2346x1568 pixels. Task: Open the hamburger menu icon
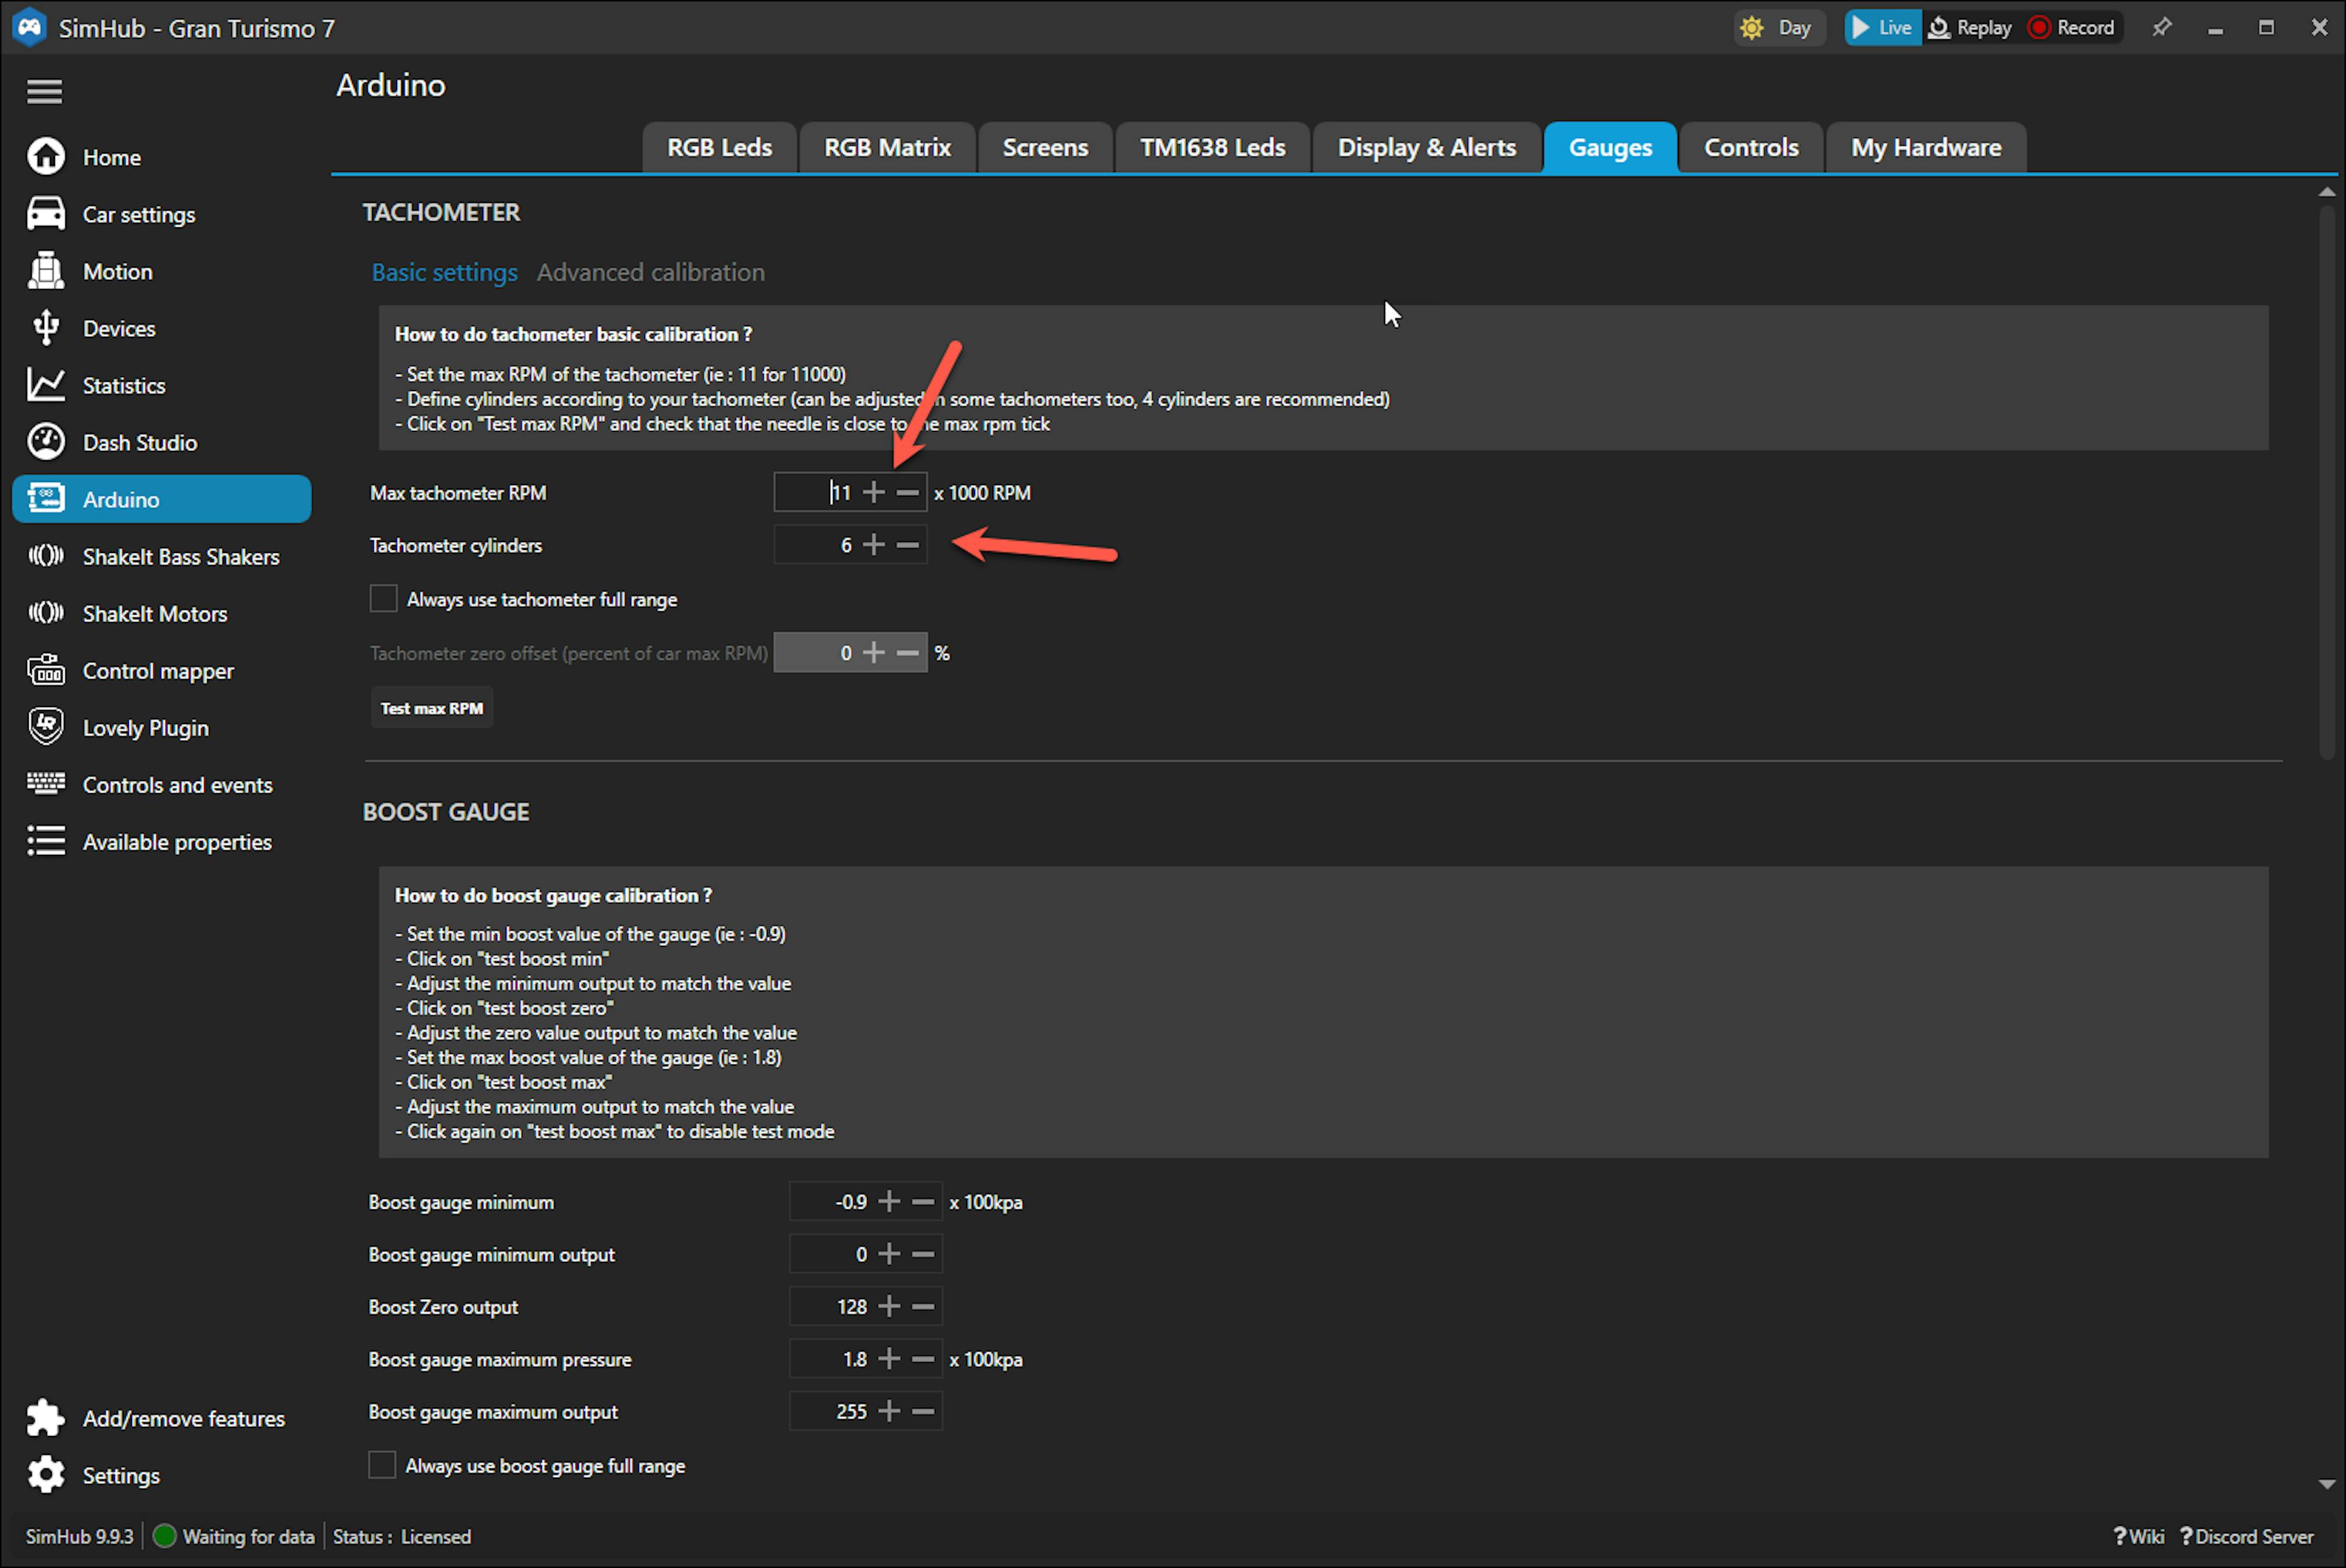click(x=44, y=92)
